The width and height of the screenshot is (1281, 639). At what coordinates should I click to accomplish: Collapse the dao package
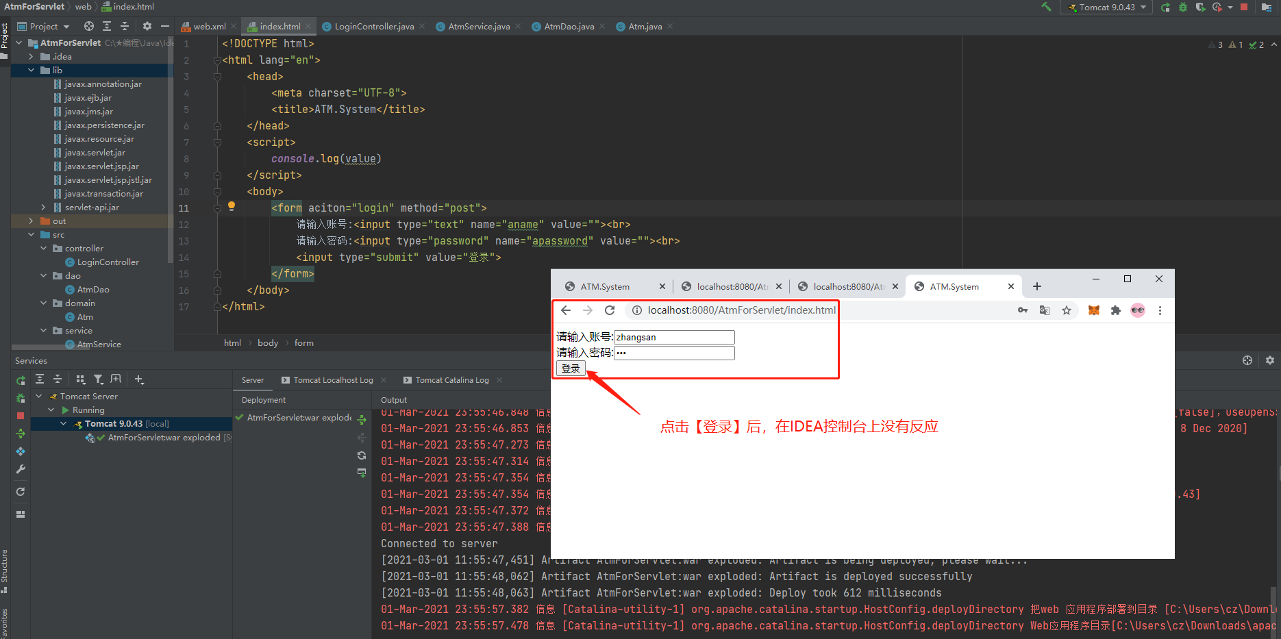click(43, 276)
